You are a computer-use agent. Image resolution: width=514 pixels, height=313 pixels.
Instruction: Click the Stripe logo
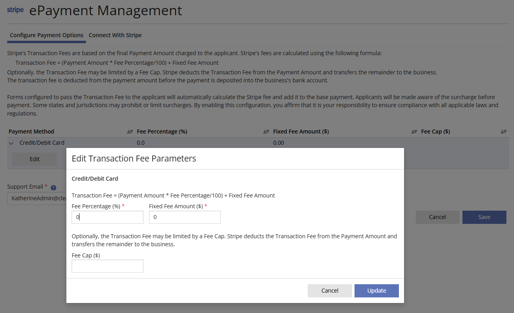pos(15,10)
